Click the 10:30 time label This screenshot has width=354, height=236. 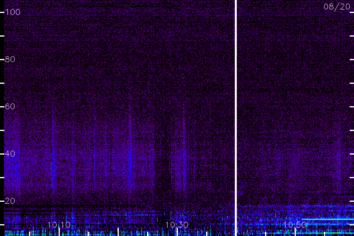177,225
